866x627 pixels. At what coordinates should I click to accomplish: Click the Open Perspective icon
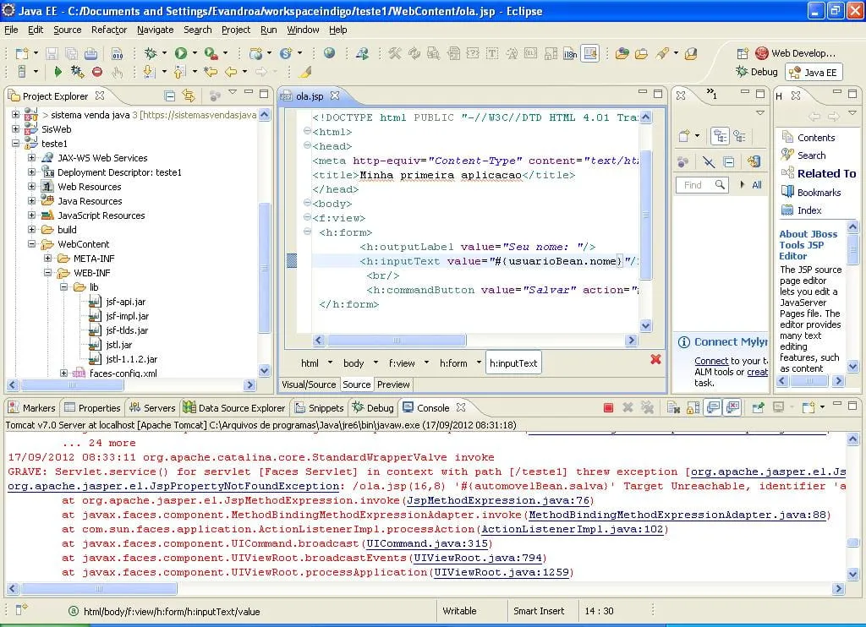click(743, 53)
